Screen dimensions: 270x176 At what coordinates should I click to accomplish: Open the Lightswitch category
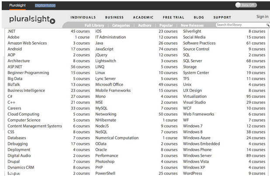point(106,61)
